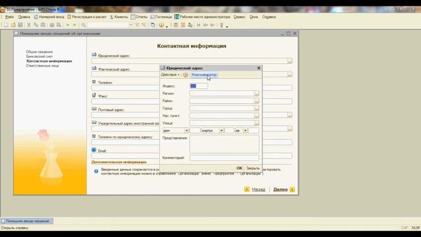
Task: Click the Print preview toolbar icon
Action: tap(59, 25)
